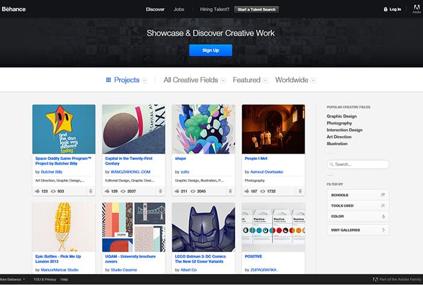Open All Creative Fields dropdown
The height and width of the screenshot is (285, 423).
click(223, 80)
